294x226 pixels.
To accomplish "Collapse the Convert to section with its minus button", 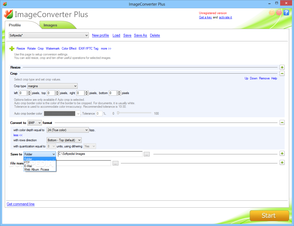I will (282, 122).
